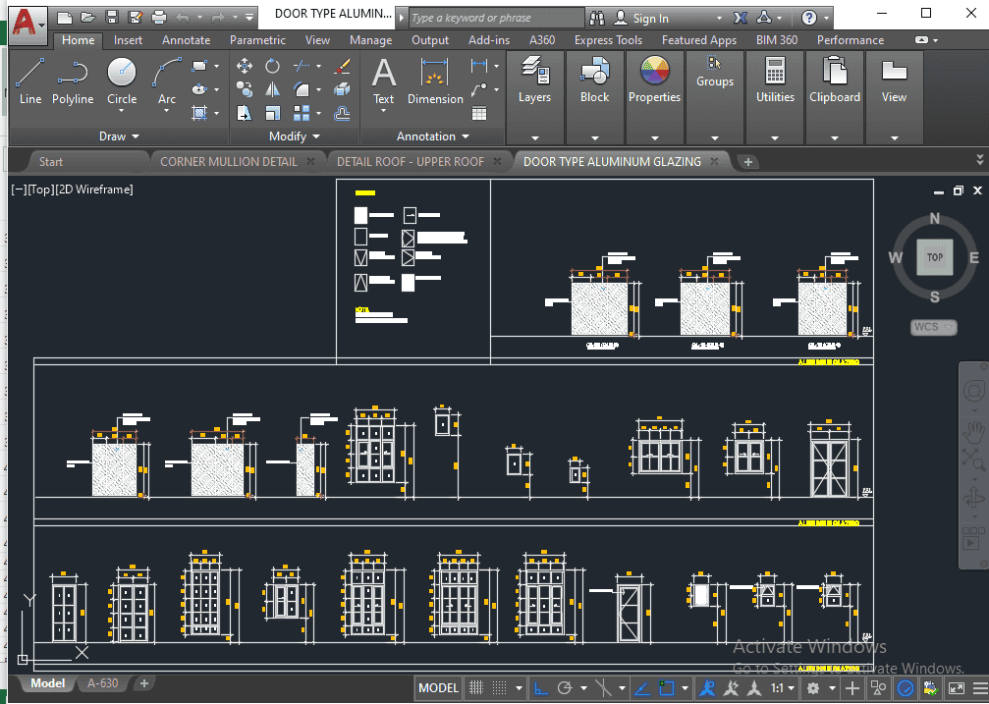
Task: Toggle Ortho mode in status bar
Action: click(541, 688)
